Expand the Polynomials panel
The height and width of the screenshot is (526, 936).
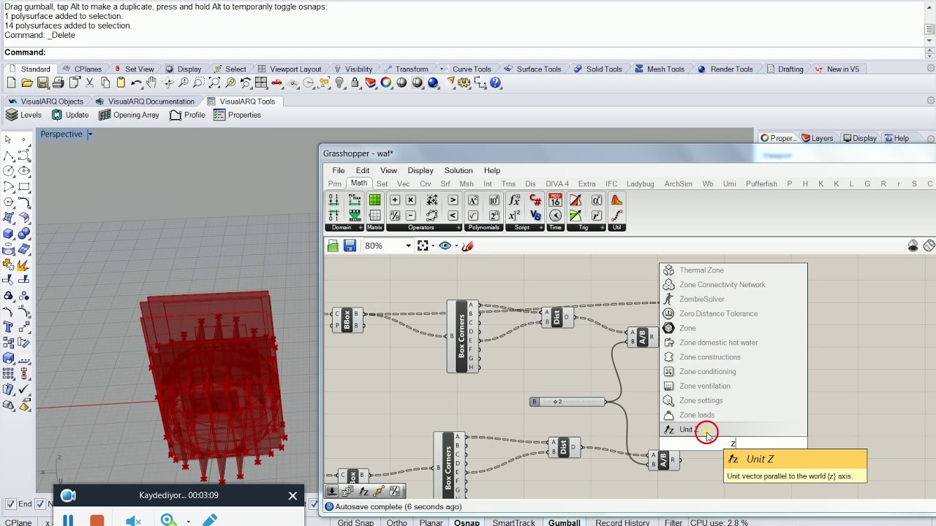point(484,227)
